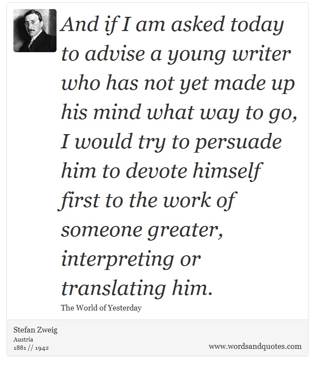The height and width of the screenshot is (367, 315).
Task: Click the birth year 1881
Action: (x=20, y=348)
